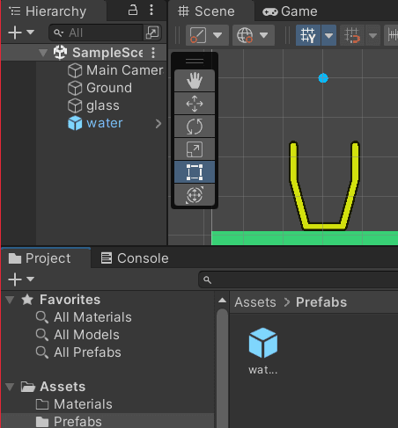Switch to the Console tab

click(135, 258)
